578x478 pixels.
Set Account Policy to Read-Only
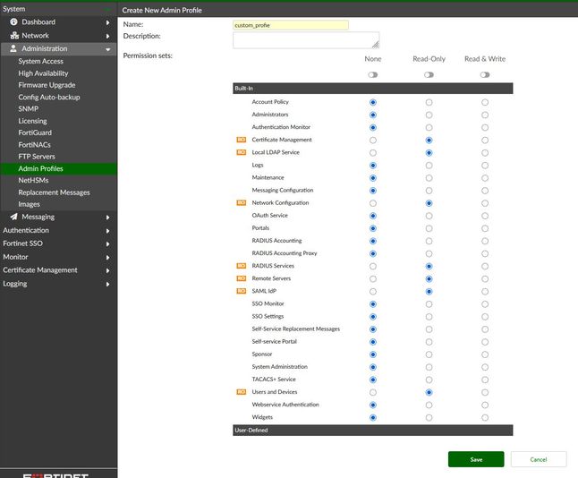pos(429,102)
